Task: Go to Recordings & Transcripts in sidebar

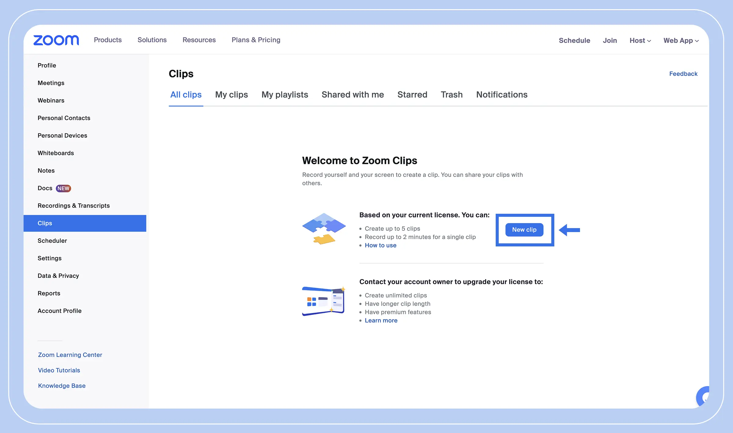Action: (x=73, y=206)
